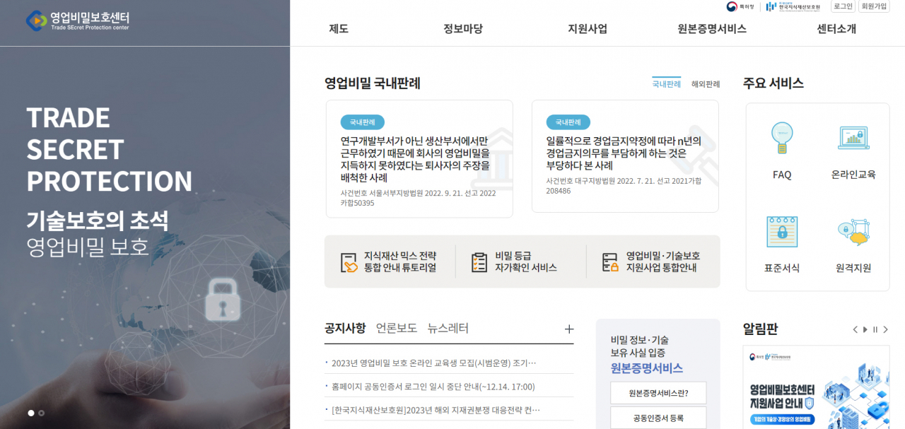905x429 pixels.
Task: Open the 원본증명서비스 menu
Action: coord(712,29)
